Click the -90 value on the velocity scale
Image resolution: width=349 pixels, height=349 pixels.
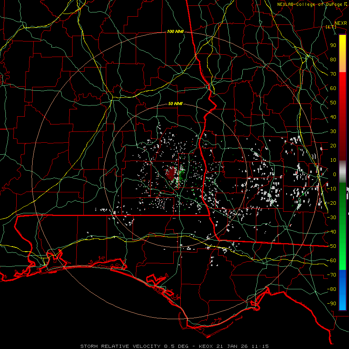click(x=332, y=304)
